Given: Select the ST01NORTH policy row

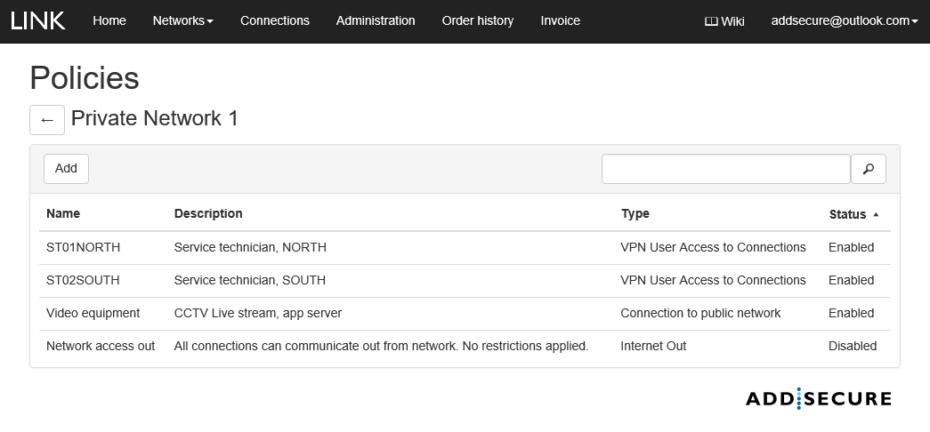Looking at the screenshot, I should coord(83,248).
